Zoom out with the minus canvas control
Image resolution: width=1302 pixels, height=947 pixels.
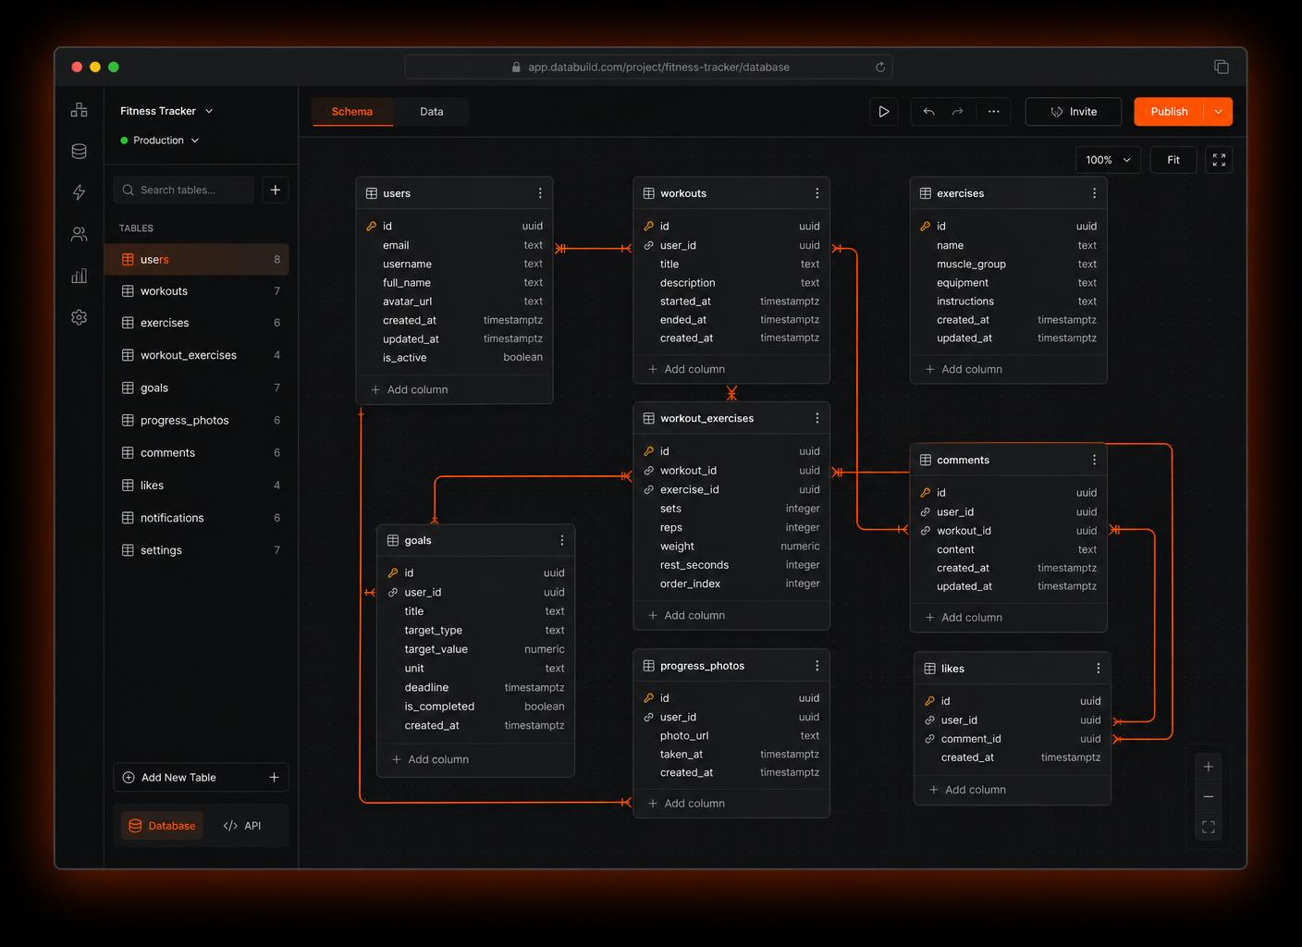pyautogui.click(x=1209, y=796)
